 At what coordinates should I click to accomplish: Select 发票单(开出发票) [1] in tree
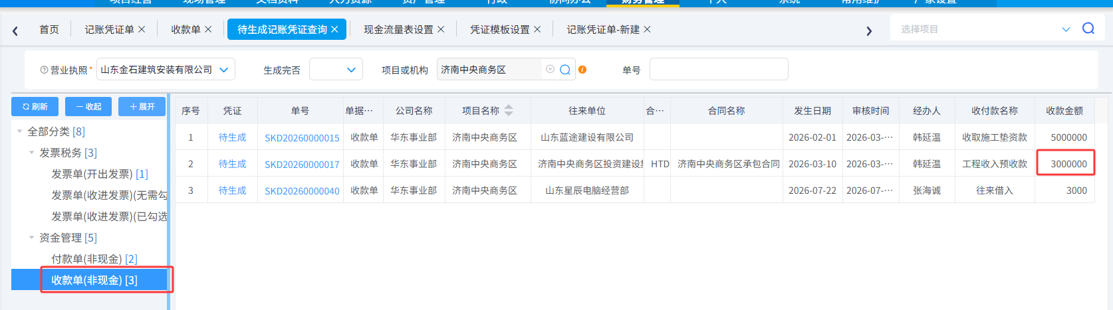[100, 174]
